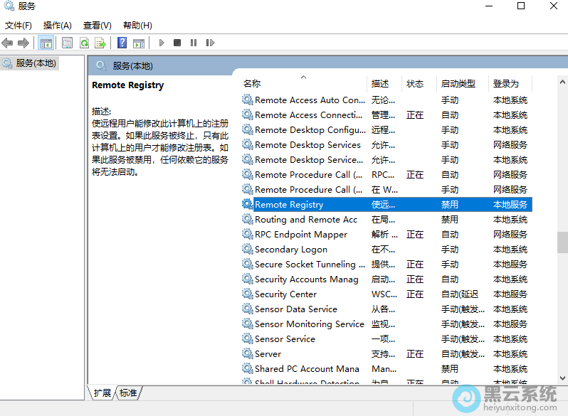Click the vertical scrollbar thumb in services list

[x=562, y=242]
